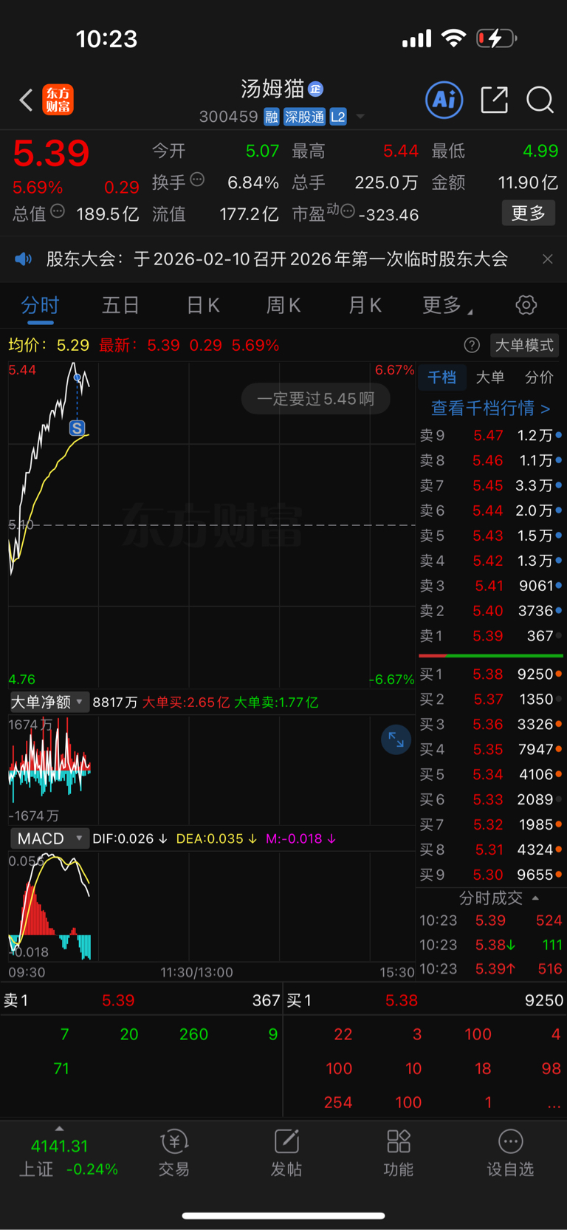
Task: Open the Ai assistant icon
Action: coord(444,100)
